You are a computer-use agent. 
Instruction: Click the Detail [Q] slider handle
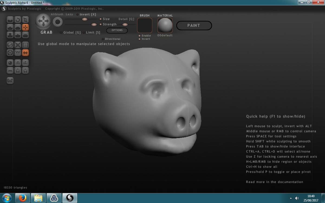(125, 25)
